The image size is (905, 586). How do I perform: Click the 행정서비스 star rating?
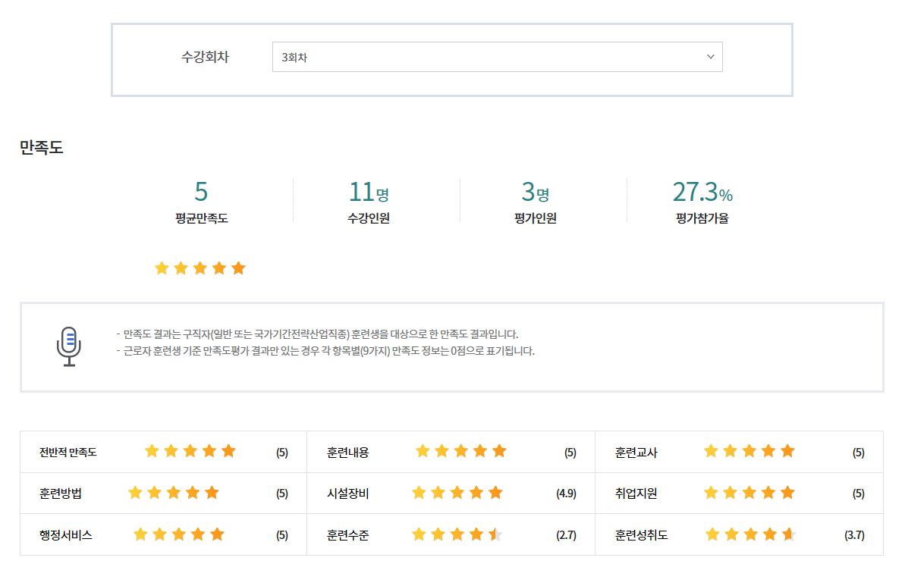click(x=179, y=534)
